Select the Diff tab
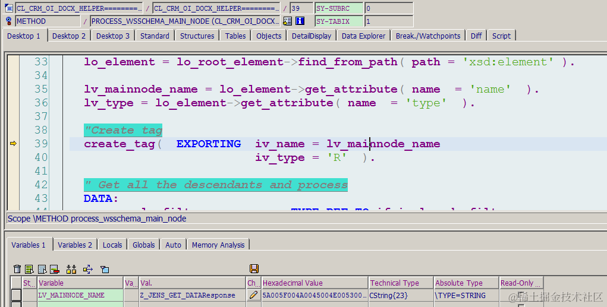 click(476, 36)
